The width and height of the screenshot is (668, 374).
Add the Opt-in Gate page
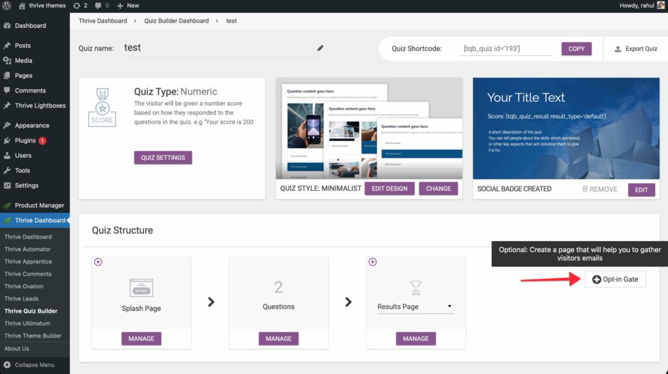[x=615, y=280]
